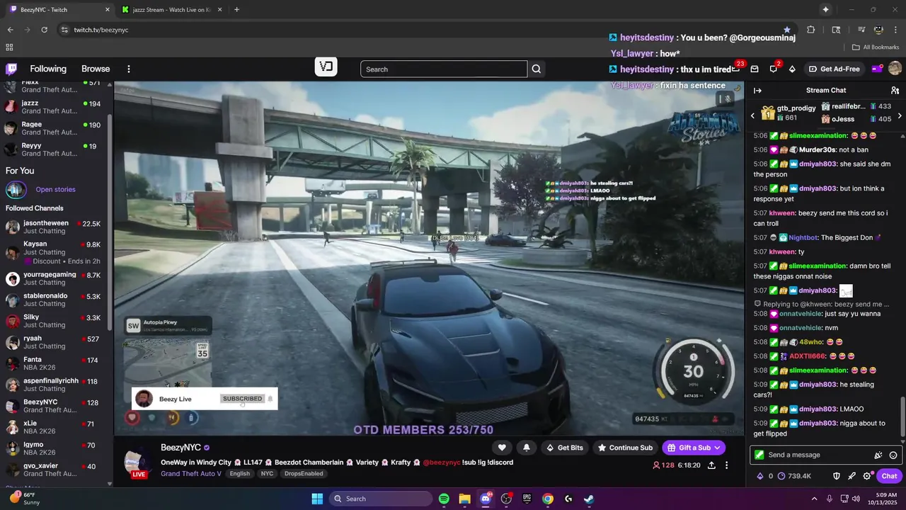Open the Bits diamond icon in top bar
Viewport: 906px width, 510px height.
(x=792, y=69)
